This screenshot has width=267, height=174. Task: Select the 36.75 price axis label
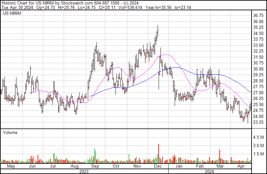coord(259,15)
